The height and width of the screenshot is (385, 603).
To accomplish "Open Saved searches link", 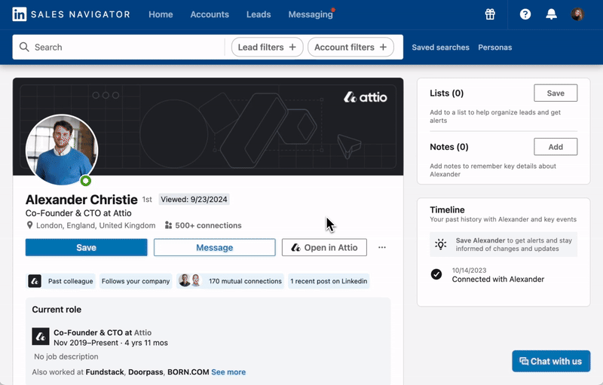I will 440,47.
